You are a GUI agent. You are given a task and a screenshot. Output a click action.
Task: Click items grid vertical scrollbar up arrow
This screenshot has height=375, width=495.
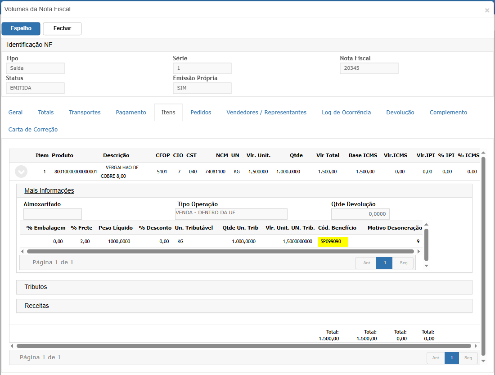pos(483,153)
